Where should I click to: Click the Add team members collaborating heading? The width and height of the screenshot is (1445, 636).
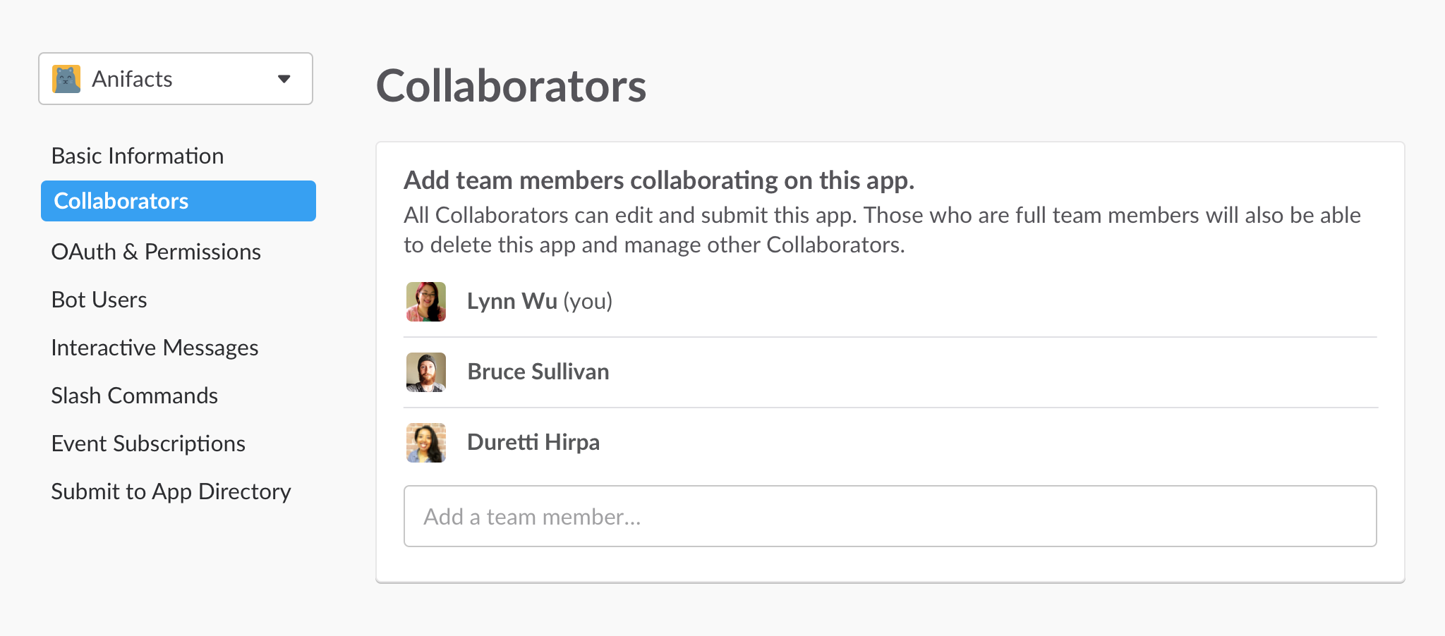pyautogui.click(x=659, y=181)
